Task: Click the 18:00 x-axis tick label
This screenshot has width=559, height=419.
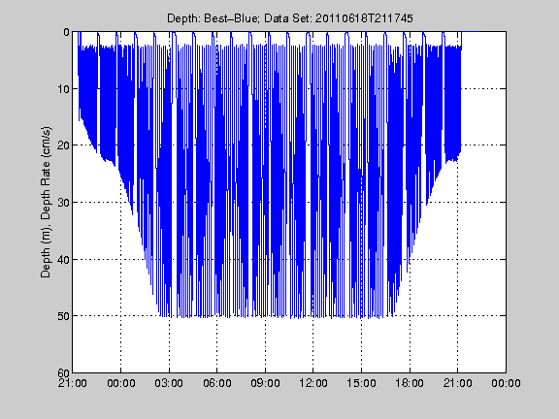Action: (410, 383)
